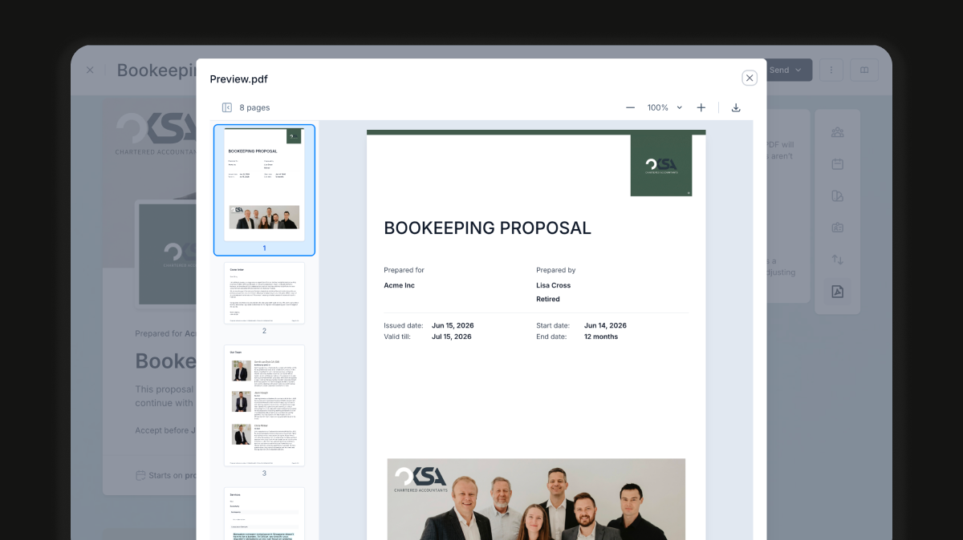Select page 2 Cover letter thumbnail

click(264, 293)
